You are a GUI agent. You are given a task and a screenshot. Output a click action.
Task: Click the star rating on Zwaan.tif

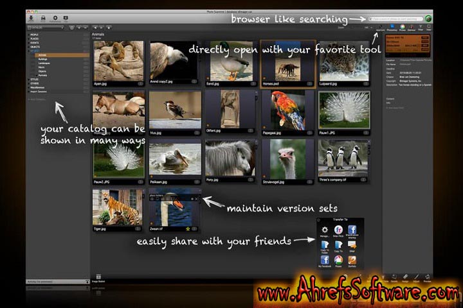pos(188,228)
